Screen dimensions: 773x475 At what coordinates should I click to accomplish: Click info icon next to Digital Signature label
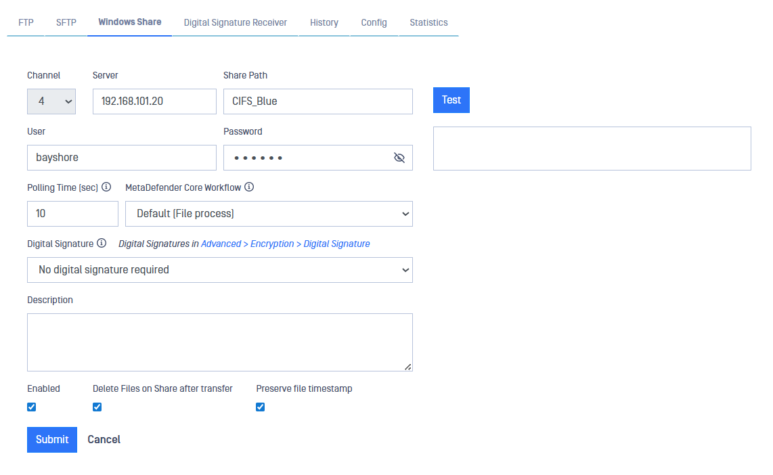point(102,244)
